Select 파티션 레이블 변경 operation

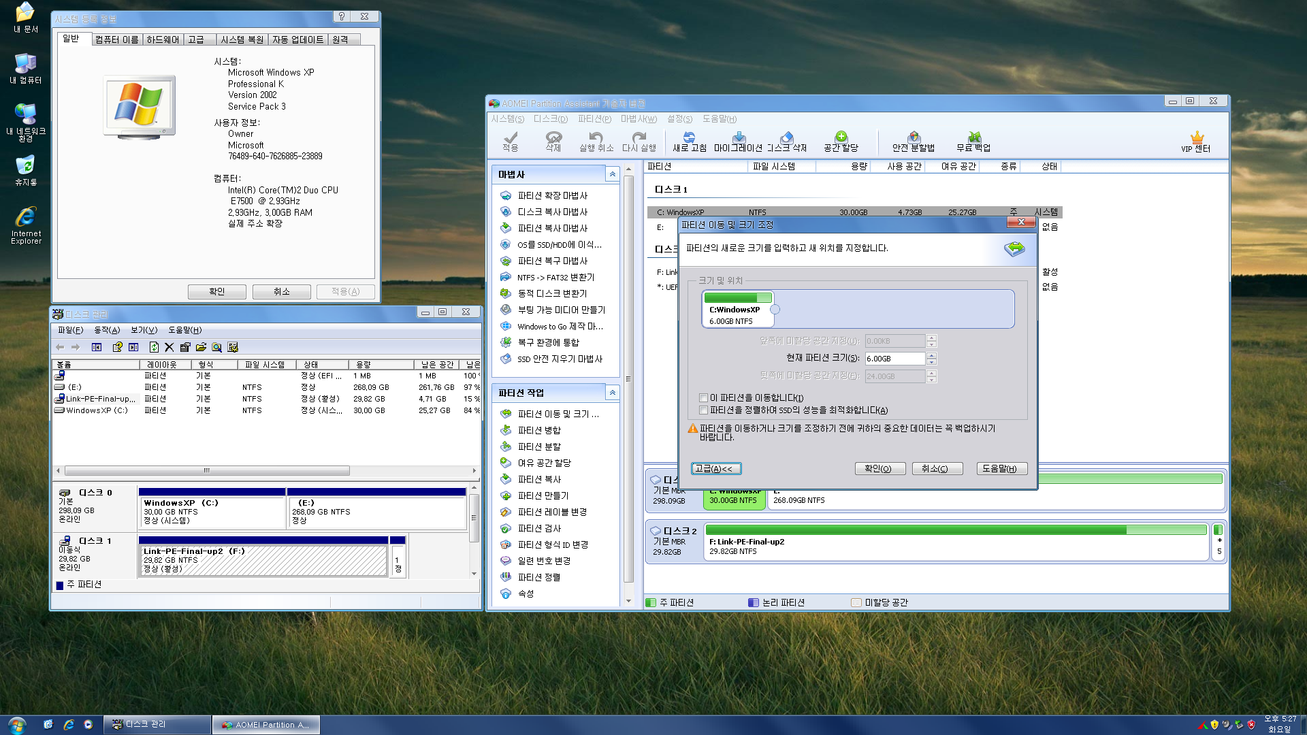[552, 512]
